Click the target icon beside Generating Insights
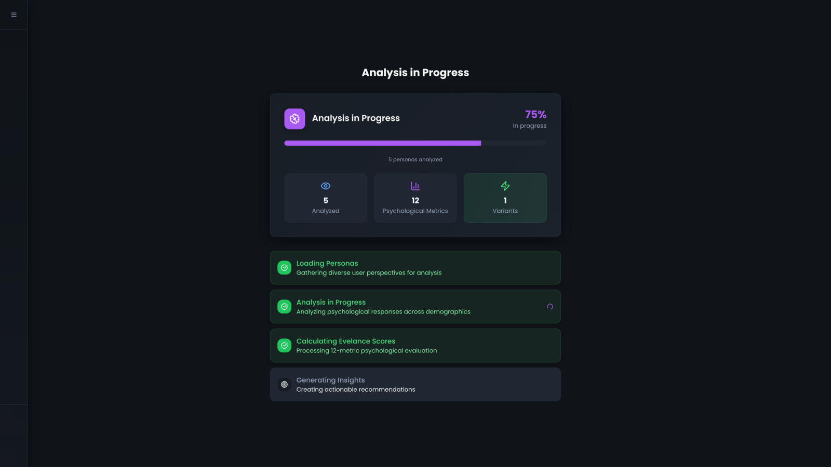Screen dimensions: 831x467 click(284, 384)
